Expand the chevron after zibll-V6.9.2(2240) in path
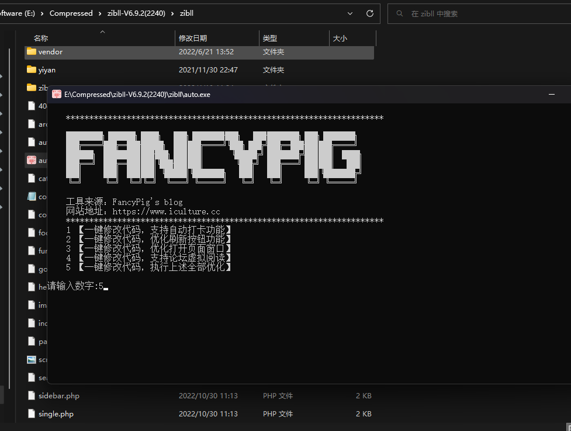Image resolution: width=571 pixels, height=431 pixels. tap(173, 13)
